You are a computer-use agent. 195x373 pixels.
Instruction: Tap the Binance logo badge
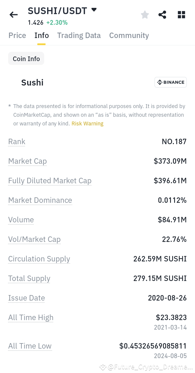(171, 82)
